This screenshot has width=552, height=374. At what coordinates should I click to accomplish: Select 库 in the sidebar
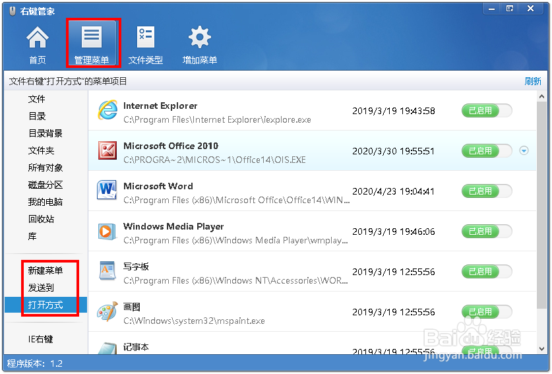point(32,236)
